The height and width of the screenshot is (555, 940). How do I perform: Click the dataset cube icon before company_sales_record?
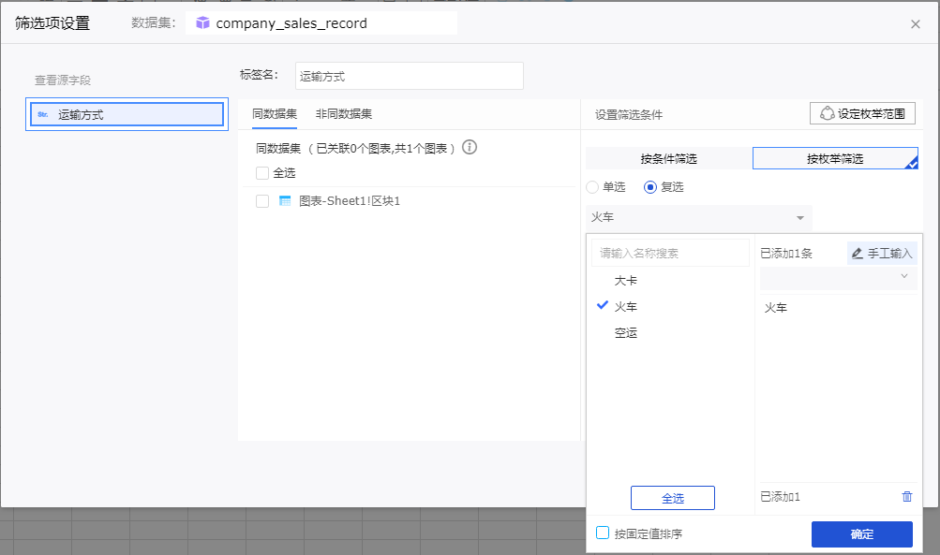tap(202, 22)
